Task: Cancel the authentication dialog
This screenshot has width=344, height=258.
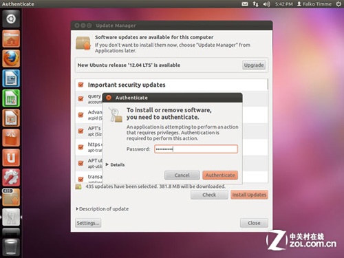Action: [182, 175]
